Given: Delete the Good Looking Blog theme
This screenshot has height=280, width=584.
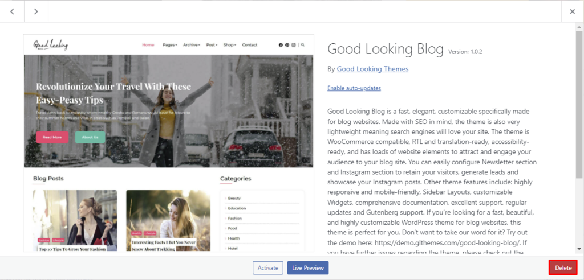Looking at the screenshot, I should click(563, 267).
